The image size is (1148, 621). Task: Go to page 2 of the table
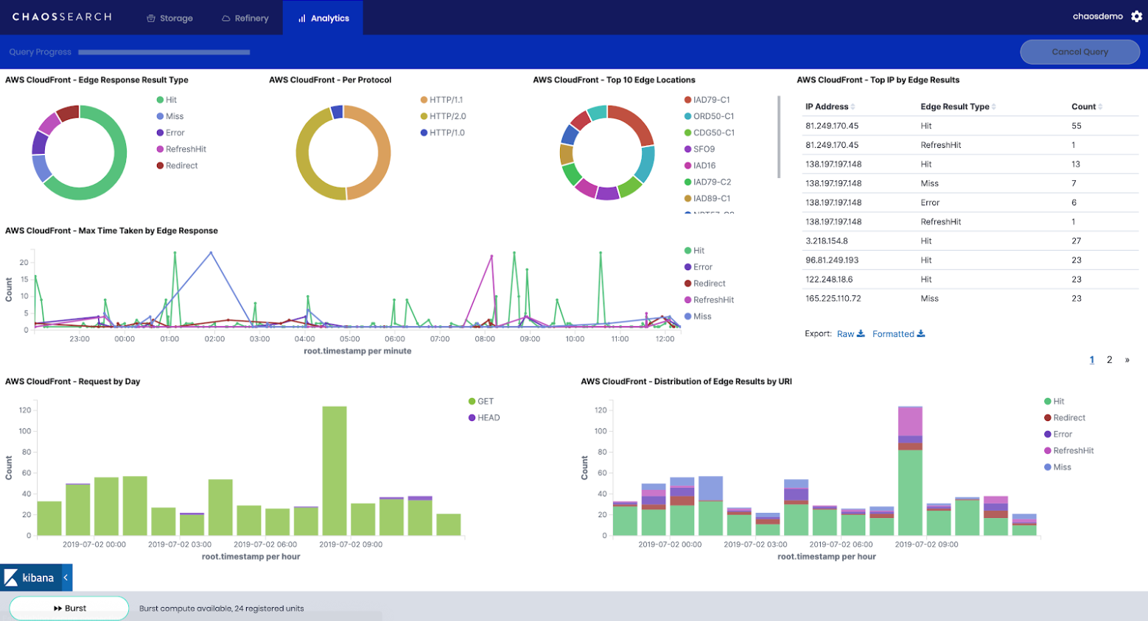(x=1109, y=360)
